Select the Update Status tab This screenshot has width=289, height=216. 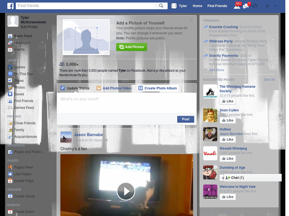(x=75, y=88)
